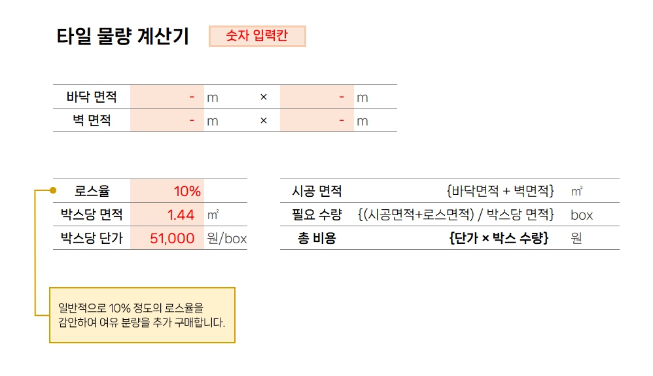Edit the 로스율 10% field

tap(167, 191)
